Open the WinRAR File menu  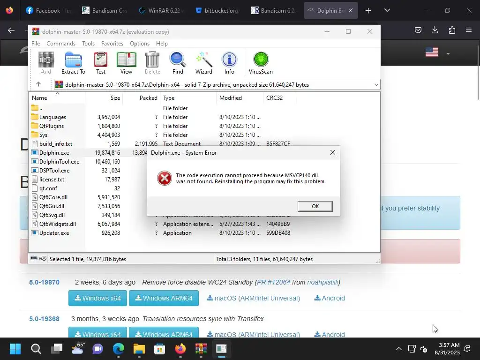[36, 44]
